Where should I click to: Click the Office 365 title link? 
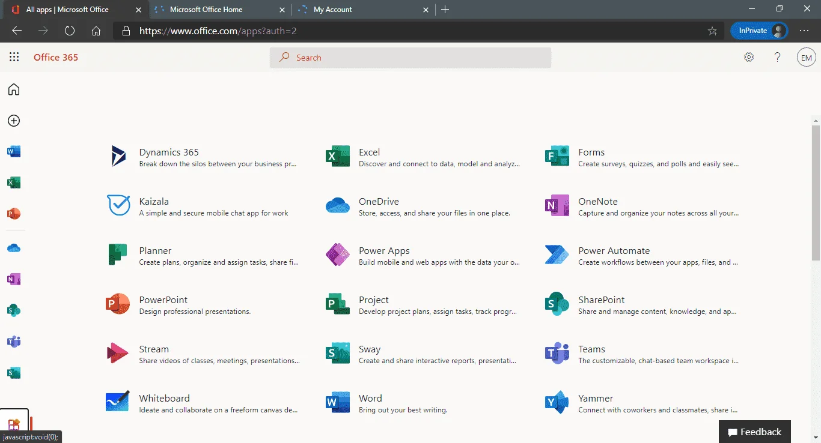[56, 57]
